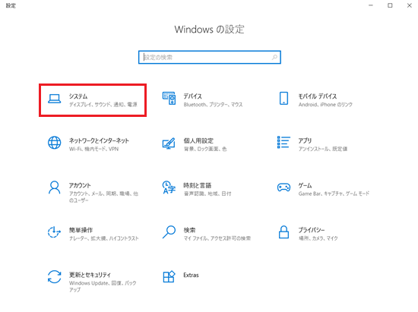This screenshot has width=418, height=312.
Task: Click the Android、iPhone のリンク description
Action: 325,105
